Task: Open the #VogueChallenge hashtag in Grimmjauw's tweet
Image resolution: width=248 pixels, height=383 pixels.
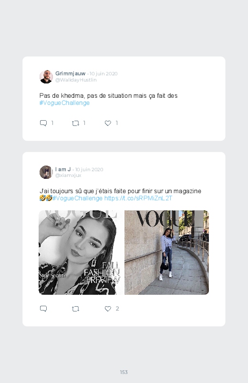Action: tap(64, 103)
